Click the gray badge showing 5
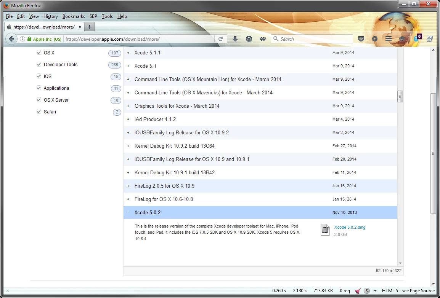The image size is (440, 298). tap(366, 291)
